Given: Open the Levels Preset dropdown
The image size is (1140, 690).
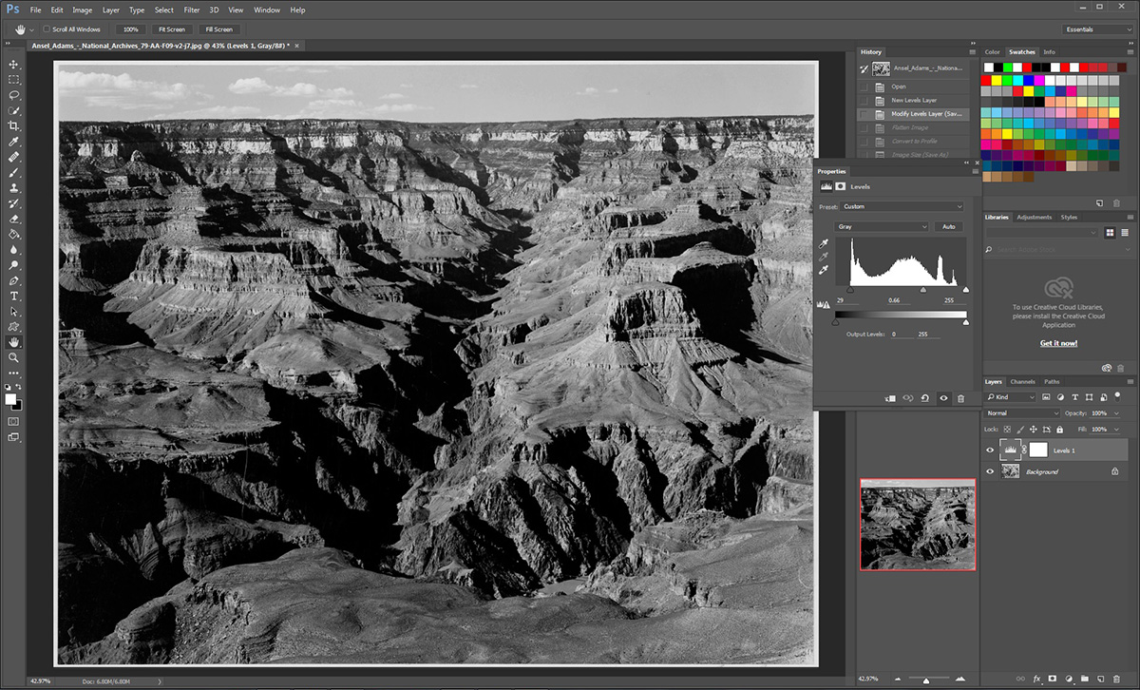Looking at the screenshot, I should [x=902, y=206].
